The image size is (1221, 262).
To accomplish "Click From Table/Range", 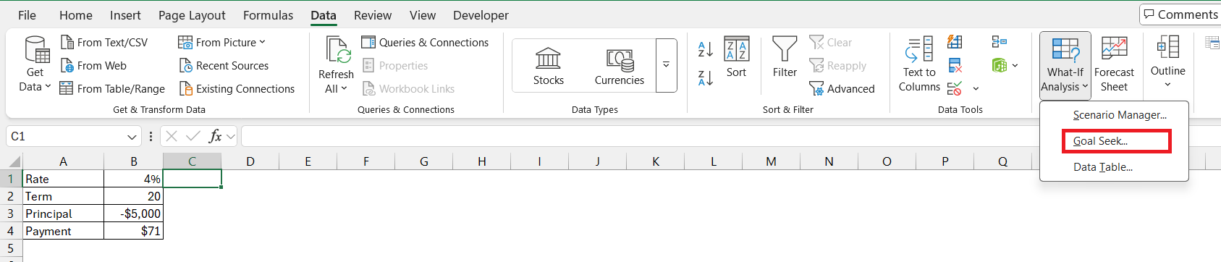I will coord(112,89).
